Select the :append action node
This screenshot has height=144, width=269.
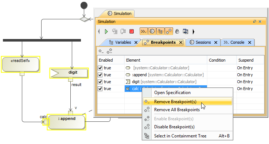point(66,122)
